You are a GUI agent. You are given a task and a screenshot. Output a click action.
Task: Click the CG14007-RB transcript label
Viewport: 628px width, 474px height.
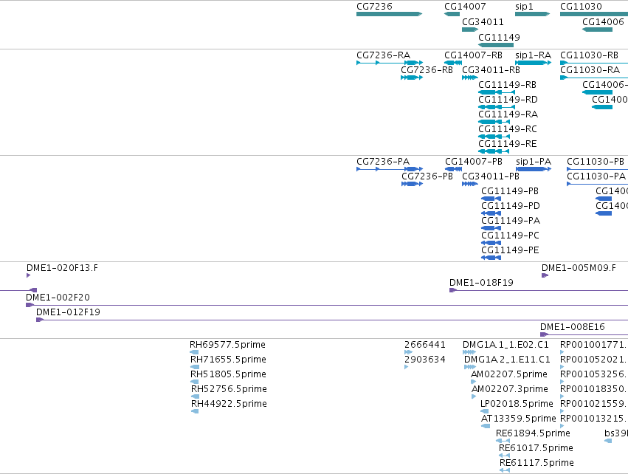coord(474,55)
